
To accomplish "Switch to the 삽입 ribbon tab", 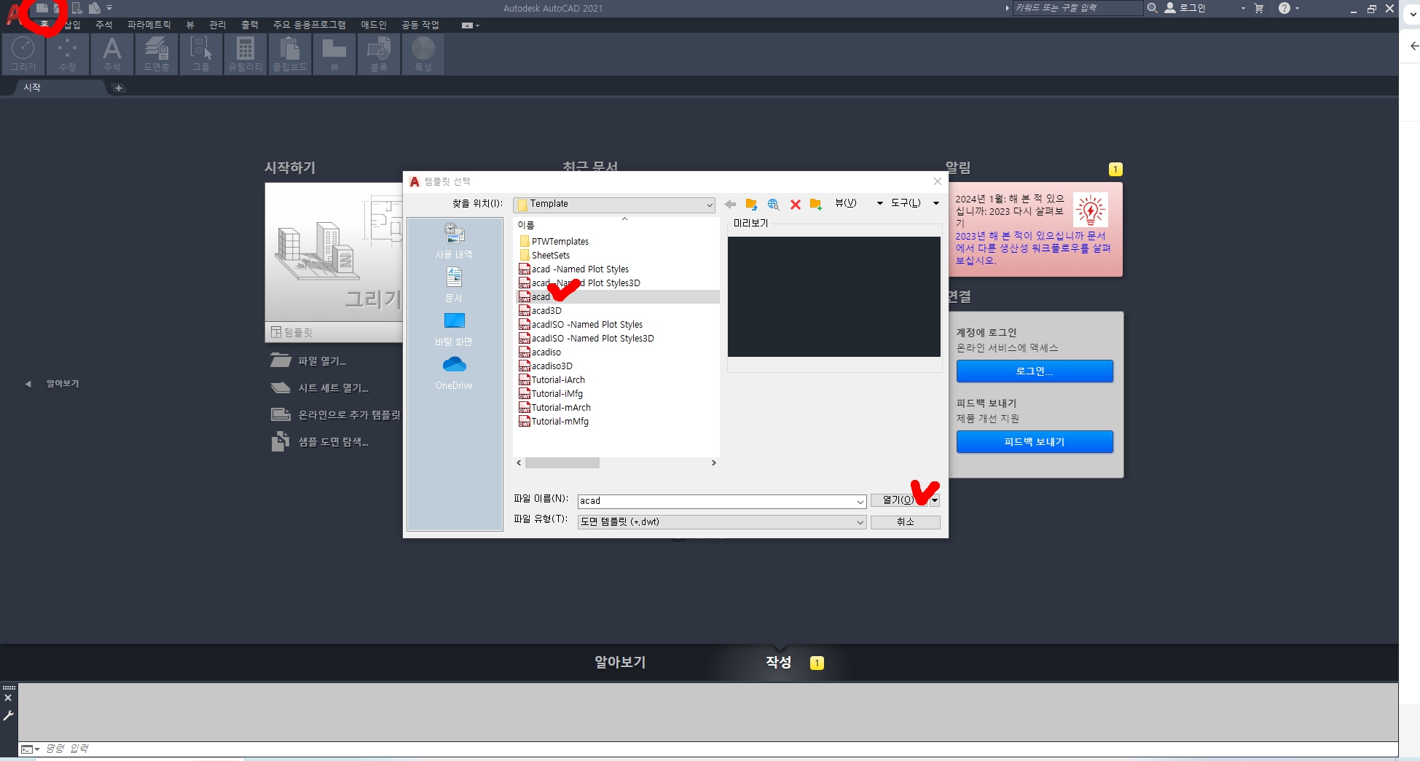I will [x=72, y=25].
